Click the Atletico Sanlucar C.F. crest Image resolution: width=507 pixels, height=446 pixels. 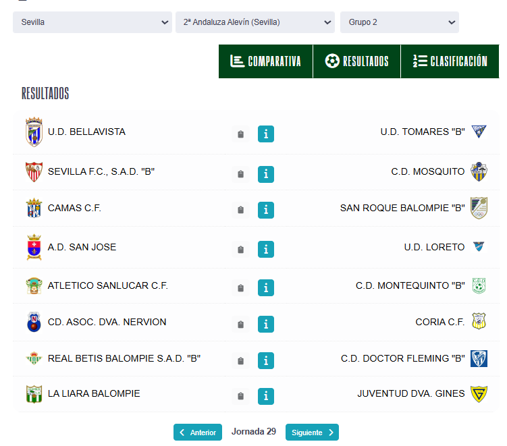[x=34, y=285]
